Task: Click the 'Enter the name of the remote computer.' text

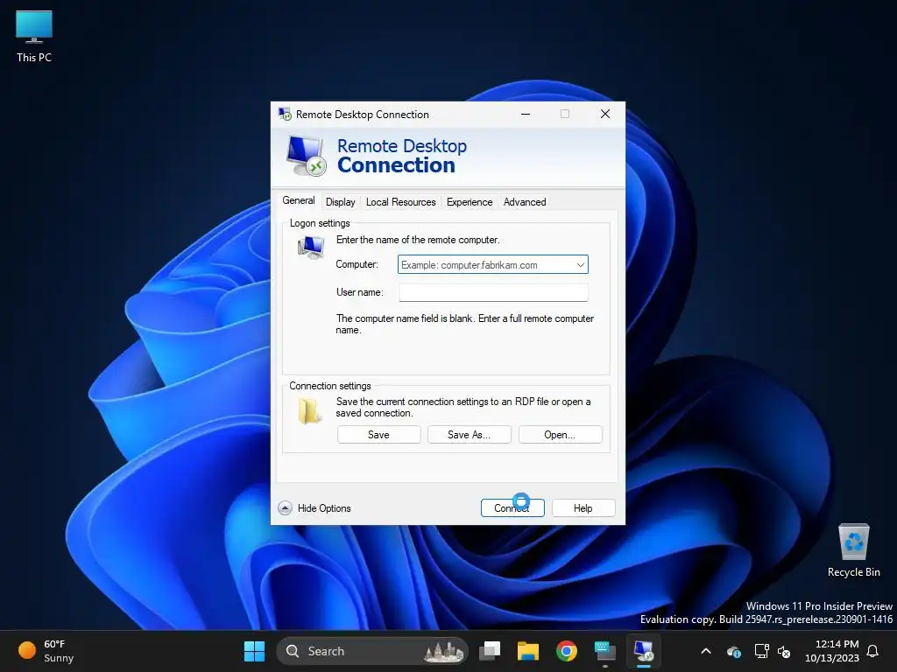Action: click(418, 240)
